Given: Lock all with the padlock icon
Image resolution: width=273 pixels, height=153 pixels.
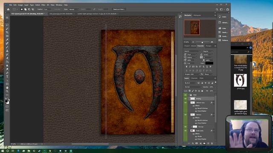Looking at the screenshot, I should pos(202,91).
